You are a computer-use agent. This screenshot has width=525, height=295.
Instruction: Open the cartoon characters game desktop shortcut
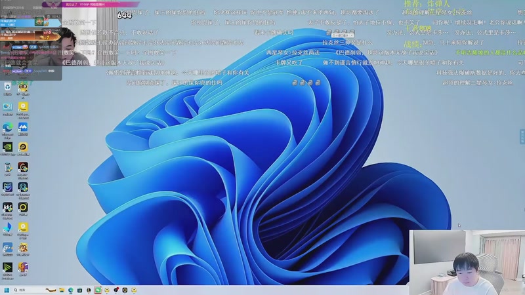[23, 248]
